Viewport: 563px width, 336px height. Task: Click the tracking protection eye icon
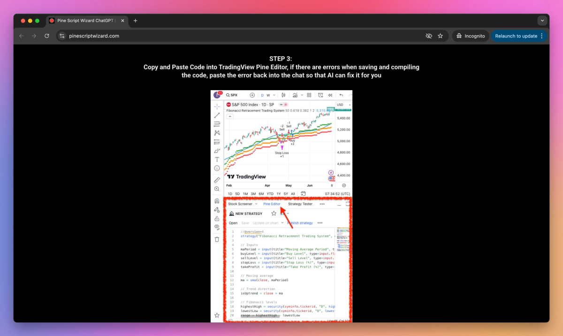tap(428, 36)
